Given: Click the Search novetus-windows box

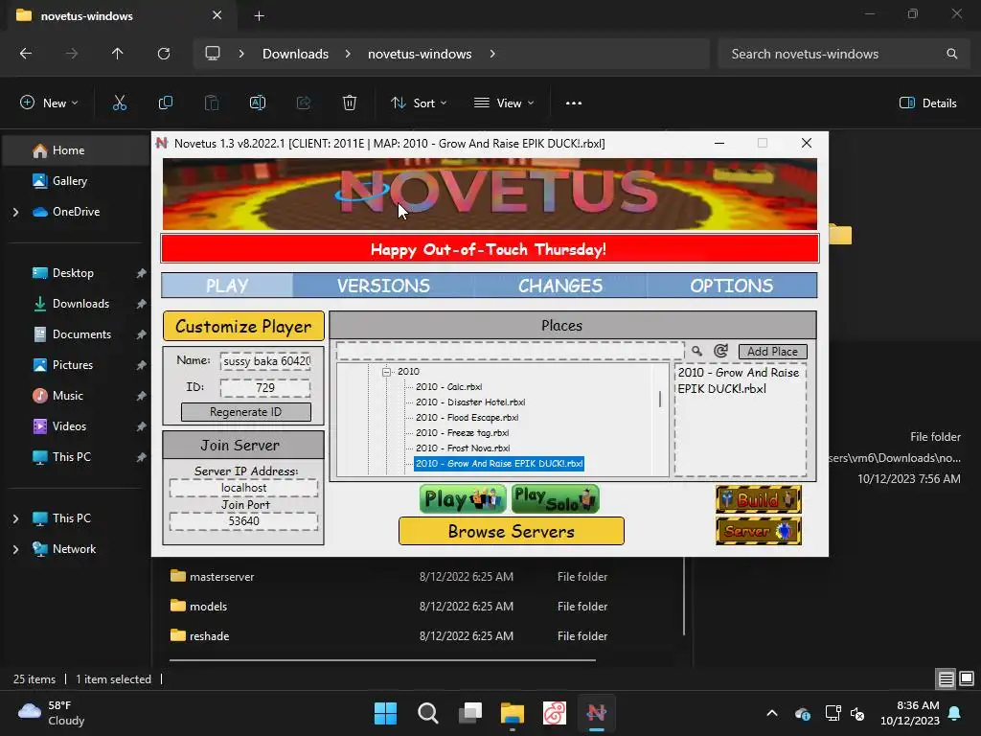Looking at the screenshot, I should click(x=843, y=54).
